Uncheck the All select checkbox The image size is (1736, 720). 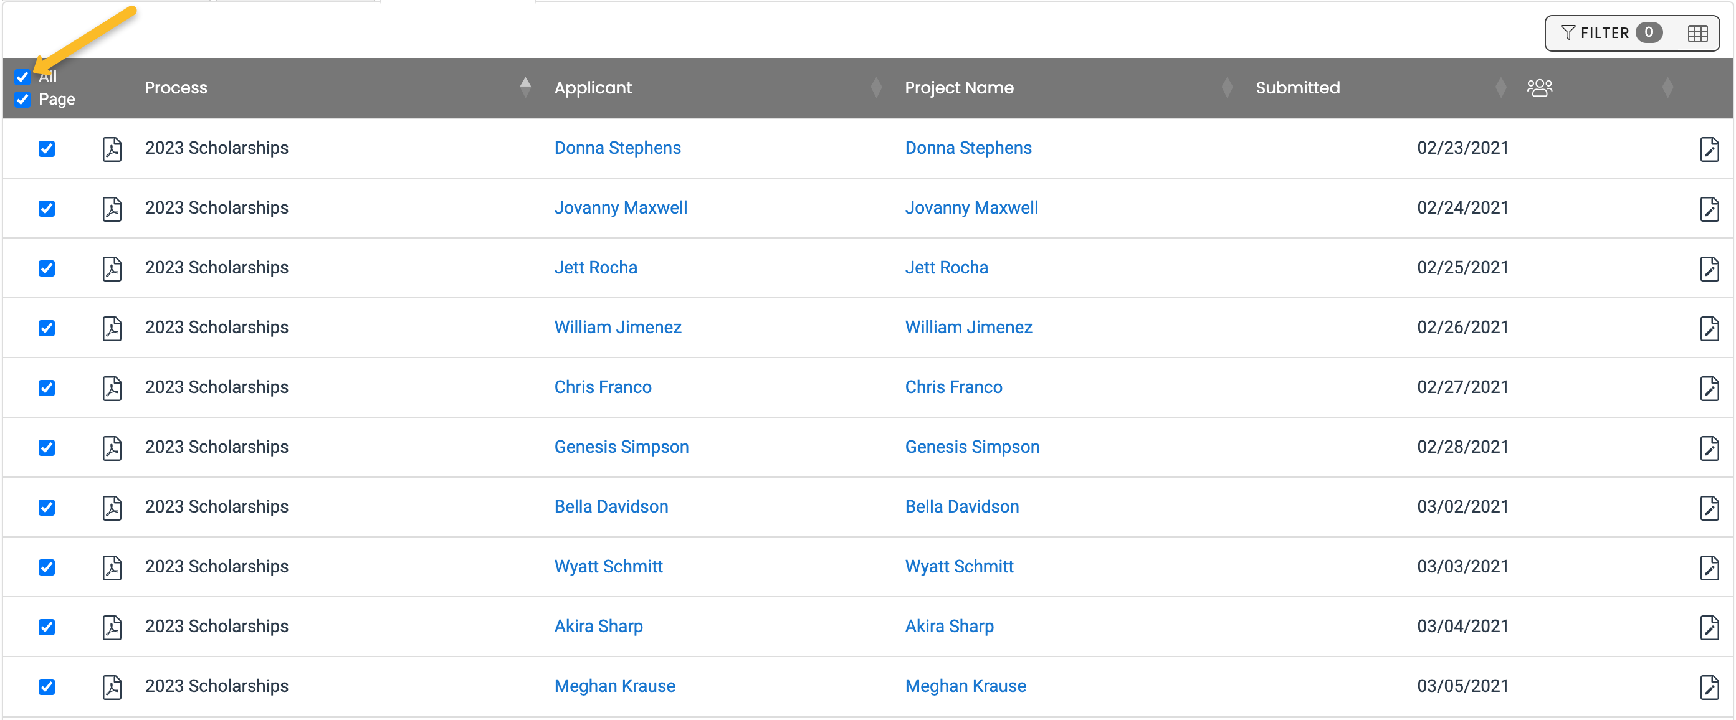(23, 77)
